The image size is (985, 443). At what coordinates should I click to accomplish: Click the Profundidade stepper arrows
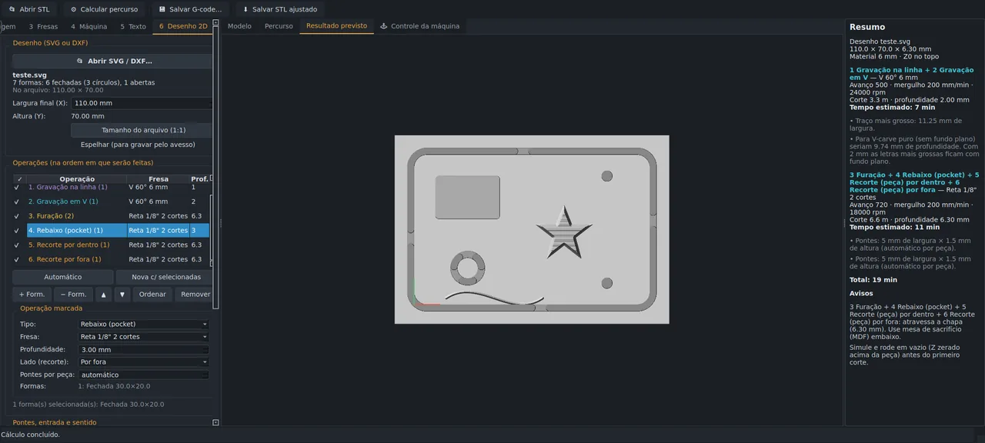click(x=206, y=350)
